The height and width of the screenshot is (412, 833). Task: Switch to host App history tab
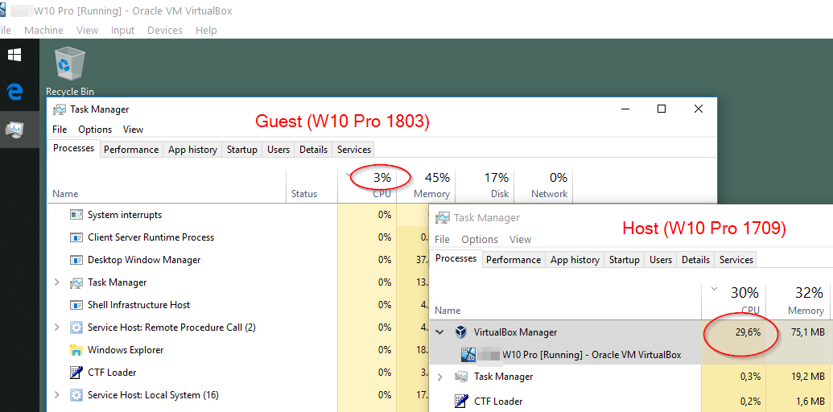(575, 260)
